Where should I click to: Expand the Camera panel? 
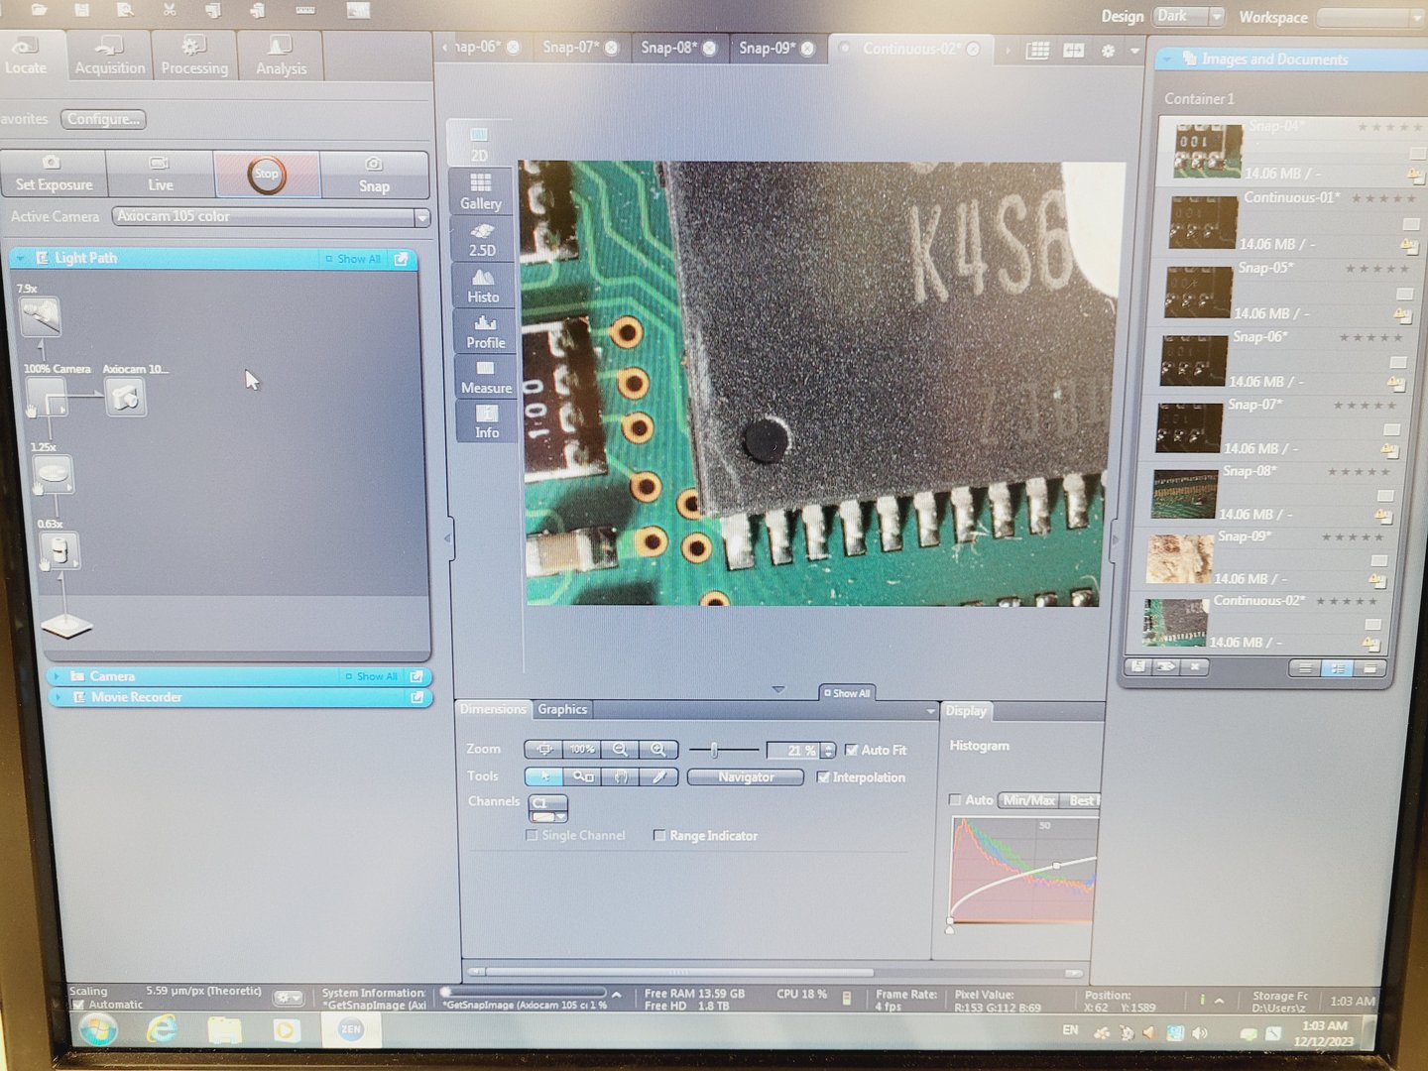tap(58, 676)
